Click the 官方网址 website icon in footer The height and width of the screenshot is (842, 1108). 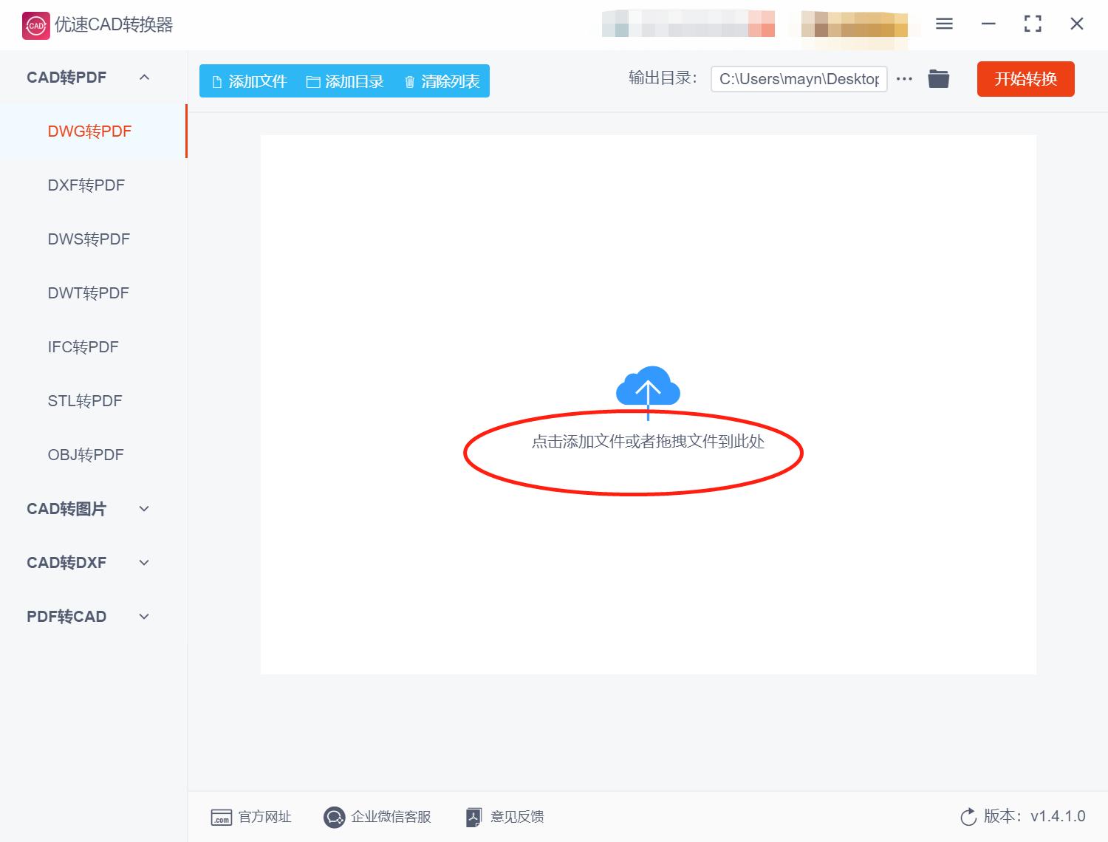click(x=222, y=817)
